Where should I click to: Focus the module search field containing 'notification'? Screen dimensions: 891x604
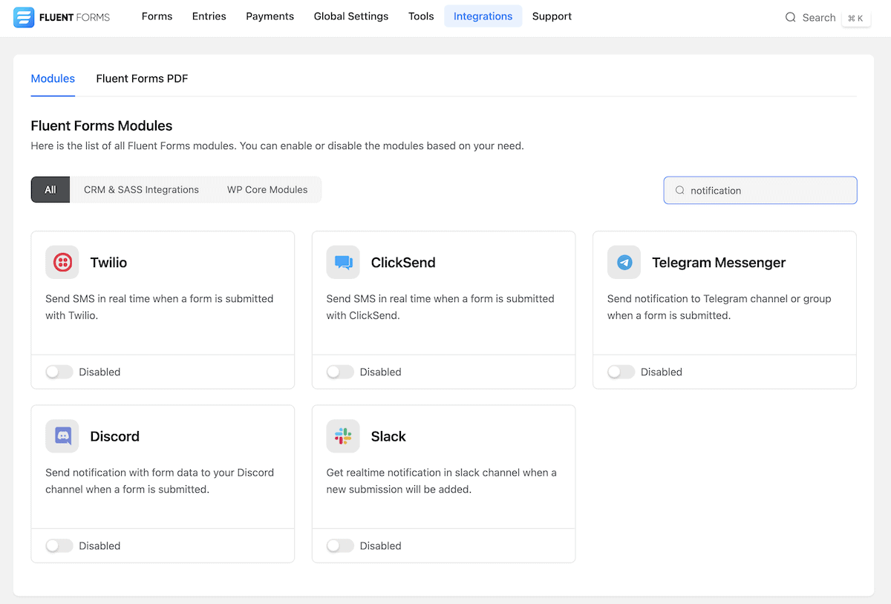(760, 190)
